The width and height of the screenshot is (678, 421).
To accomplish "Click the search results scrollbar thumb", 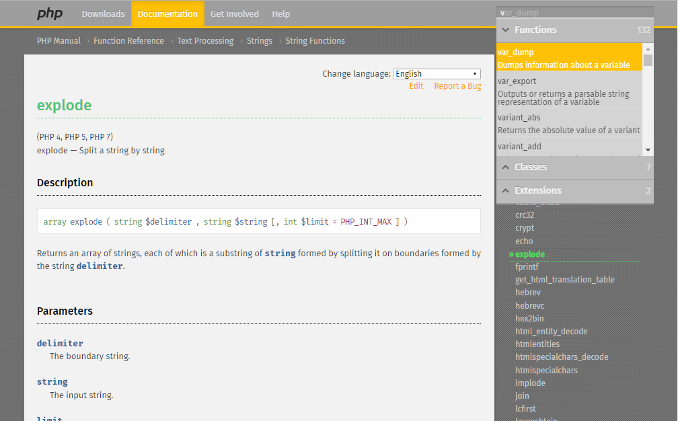I will coord(648,60).
